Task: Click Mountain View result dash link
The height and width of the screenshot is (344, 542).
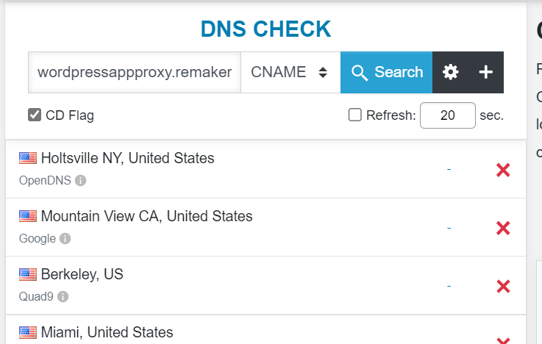Action: tap(449, 228)
